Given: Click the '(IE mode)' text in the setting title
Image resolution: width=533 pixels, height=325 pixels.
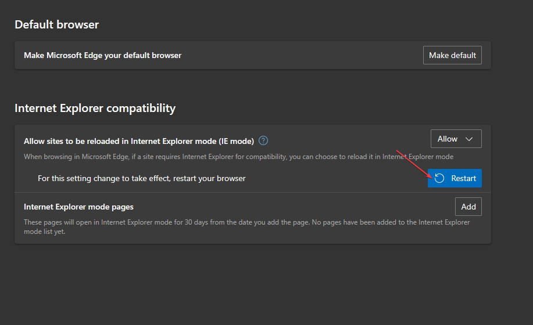Looking at the screenshot, I should click(235, 141).
